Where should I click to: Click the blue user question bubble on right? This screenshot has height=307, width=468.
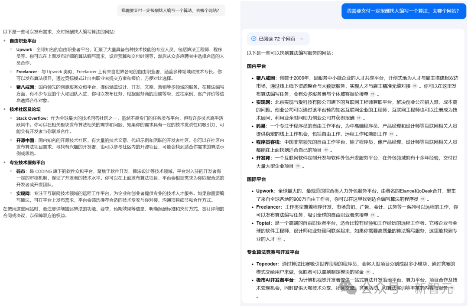pyautogui.click(x=403, y=11)
